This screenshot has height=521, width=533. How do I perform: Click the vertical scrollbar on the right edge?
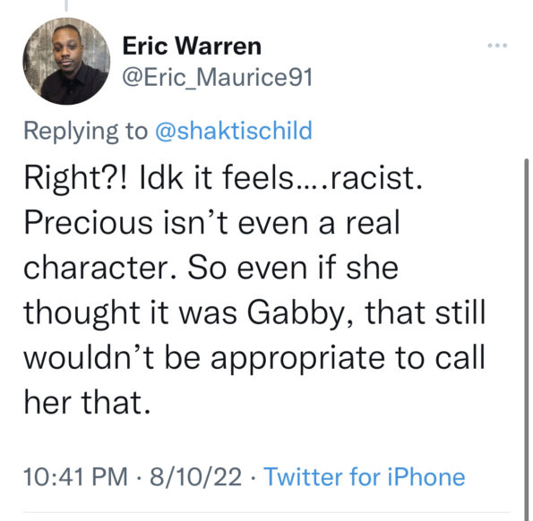click(x=527, y=339)
